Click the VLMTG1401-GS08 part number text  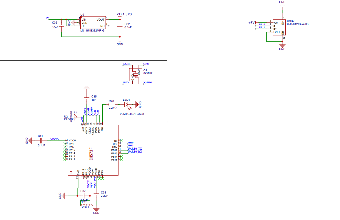tap(132, 114)
